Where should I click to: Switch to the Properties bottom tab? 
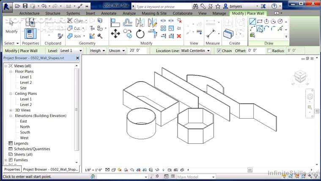pos(12,170)
